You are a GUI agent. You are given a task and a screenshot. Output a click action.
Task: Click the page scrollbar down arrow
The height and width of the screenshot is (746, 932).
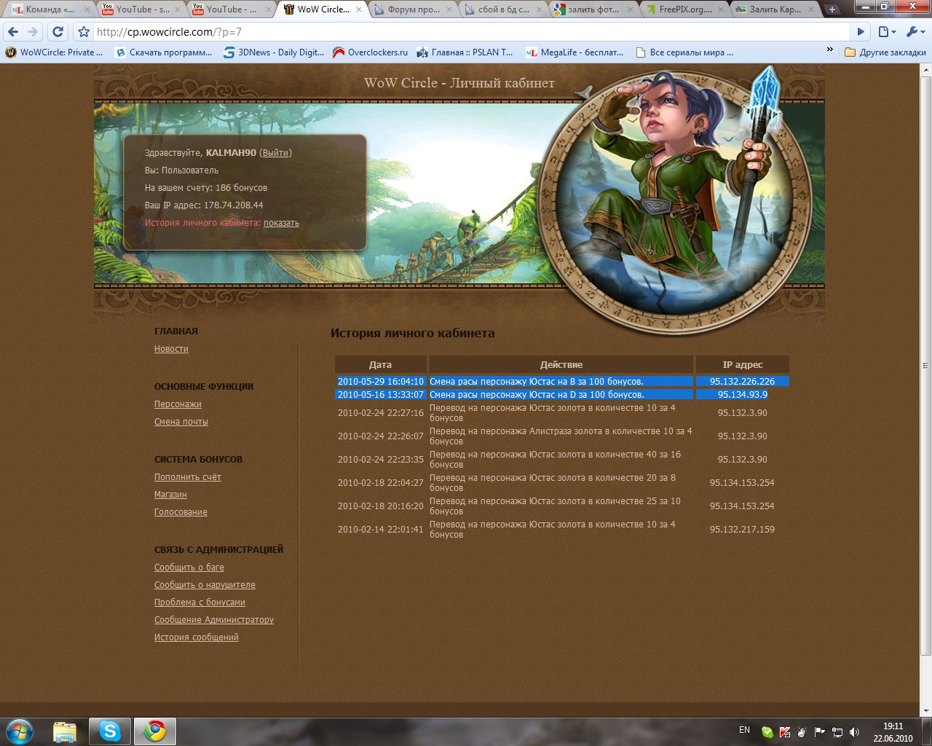926,711
